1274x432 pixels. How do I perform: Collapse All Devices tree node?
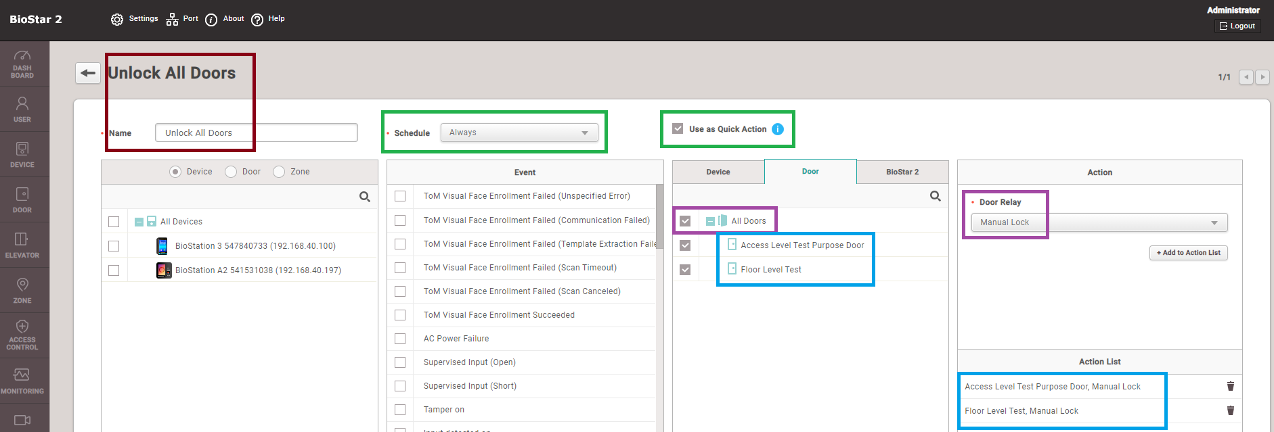tap(139, 222)
